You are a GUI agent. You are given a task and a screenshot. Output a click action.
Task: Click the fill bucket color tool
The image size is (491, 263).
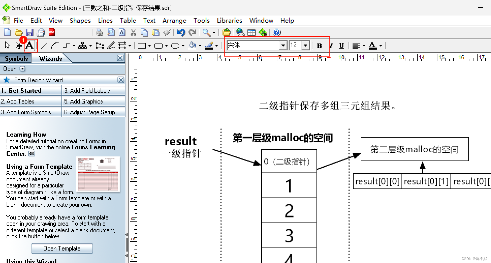193,46
